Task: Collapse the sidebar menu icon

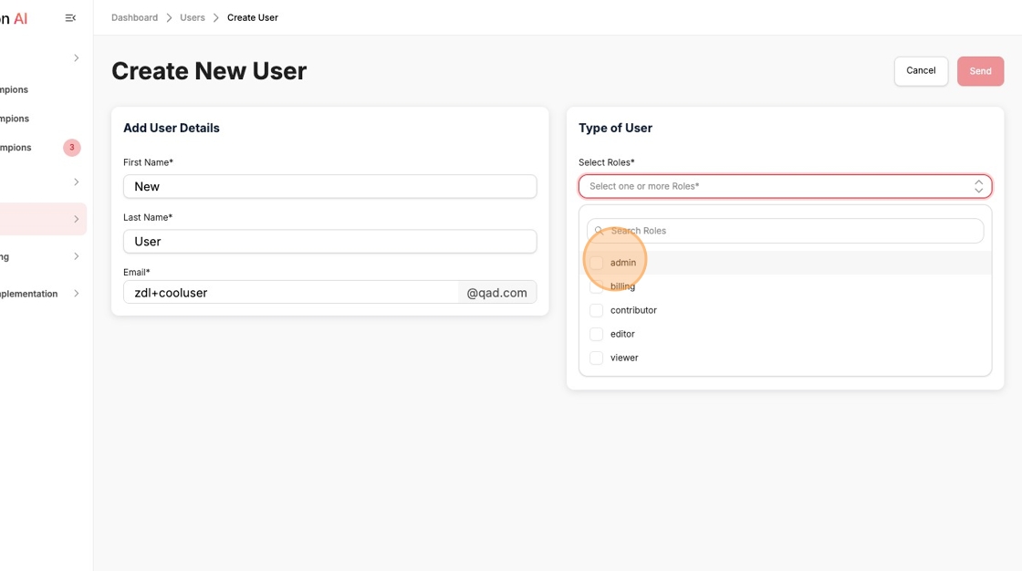Action: [x=70, y=18]
